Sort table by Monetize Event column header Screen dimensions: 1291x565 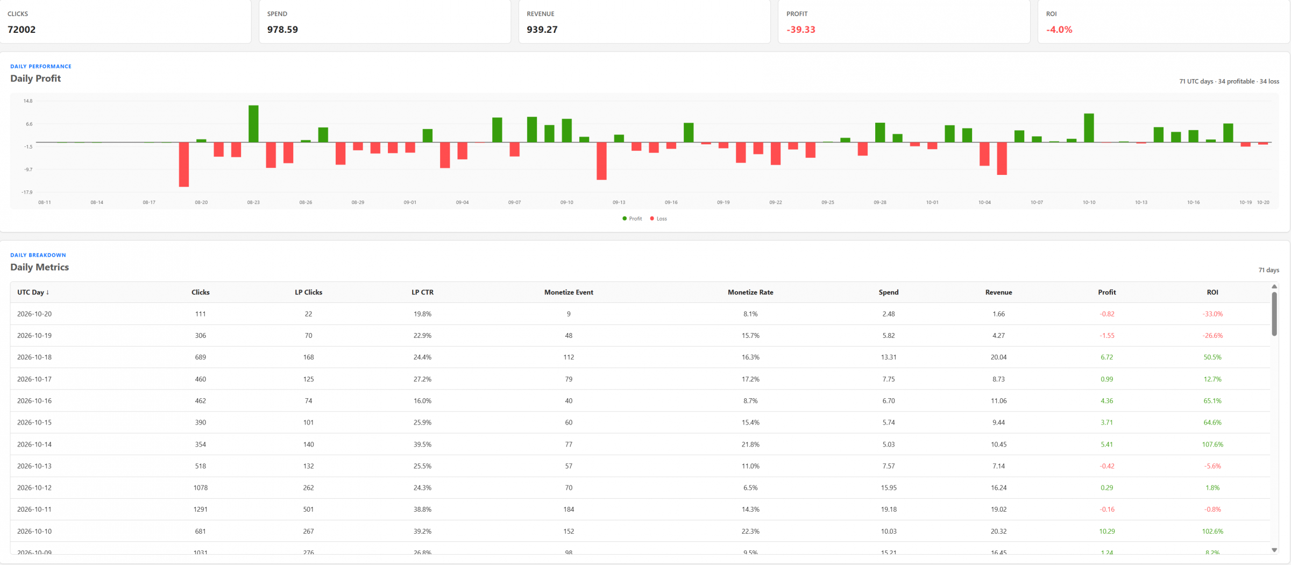(569, 292)
